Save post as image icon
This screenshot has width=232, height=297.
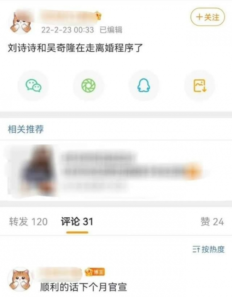[x=200, y=85]
